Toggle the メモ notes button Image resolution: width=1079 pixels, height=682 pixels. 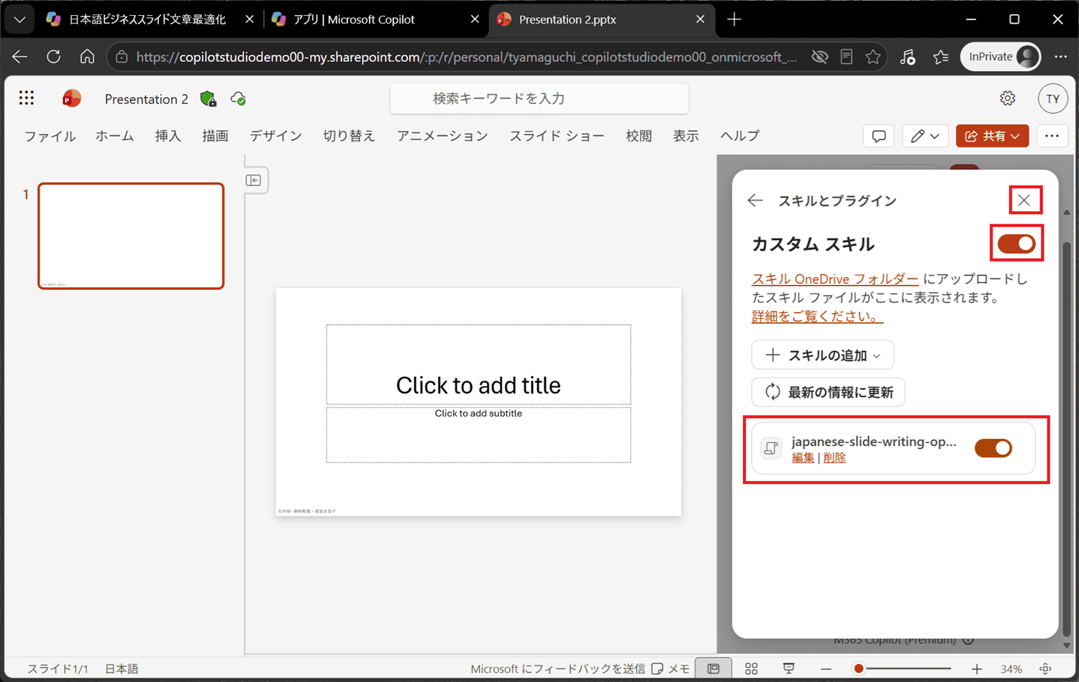coord(670,669)
